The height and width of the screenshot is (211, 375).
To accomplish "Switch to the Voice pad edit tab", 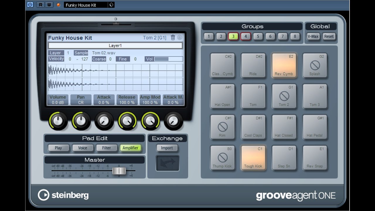I will (x=83, y=148).
